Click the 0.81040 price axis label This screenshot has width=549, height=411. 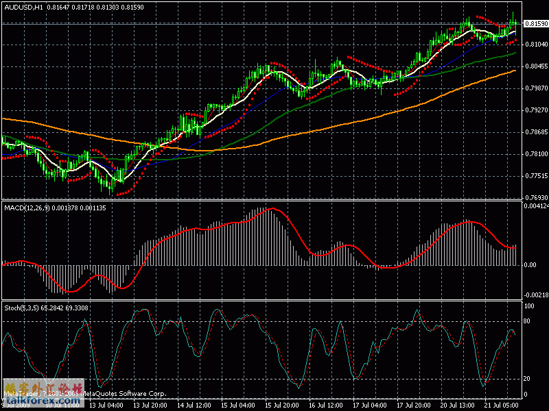tap(537, 45)
